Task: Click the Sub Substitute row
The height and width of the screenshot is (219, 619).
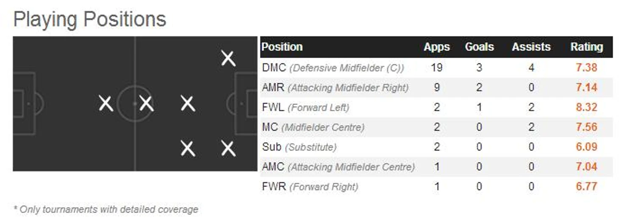Action: coord(436,147)
